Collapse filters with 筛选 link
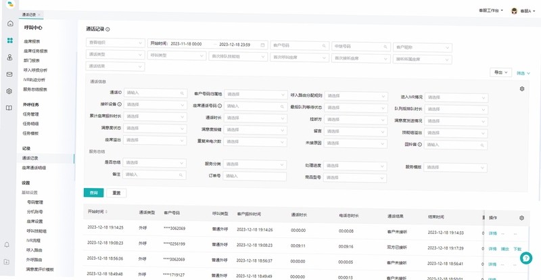 [523, 73]
